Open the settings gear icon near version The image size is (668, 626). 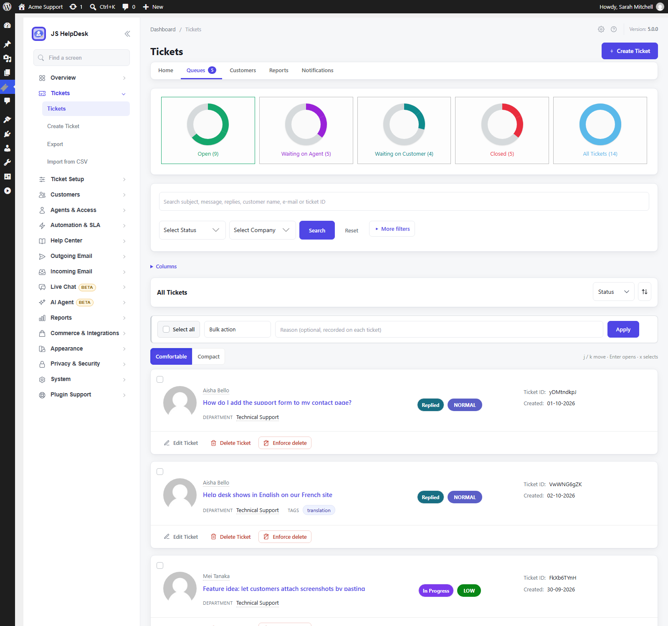[x=601, y=29]
